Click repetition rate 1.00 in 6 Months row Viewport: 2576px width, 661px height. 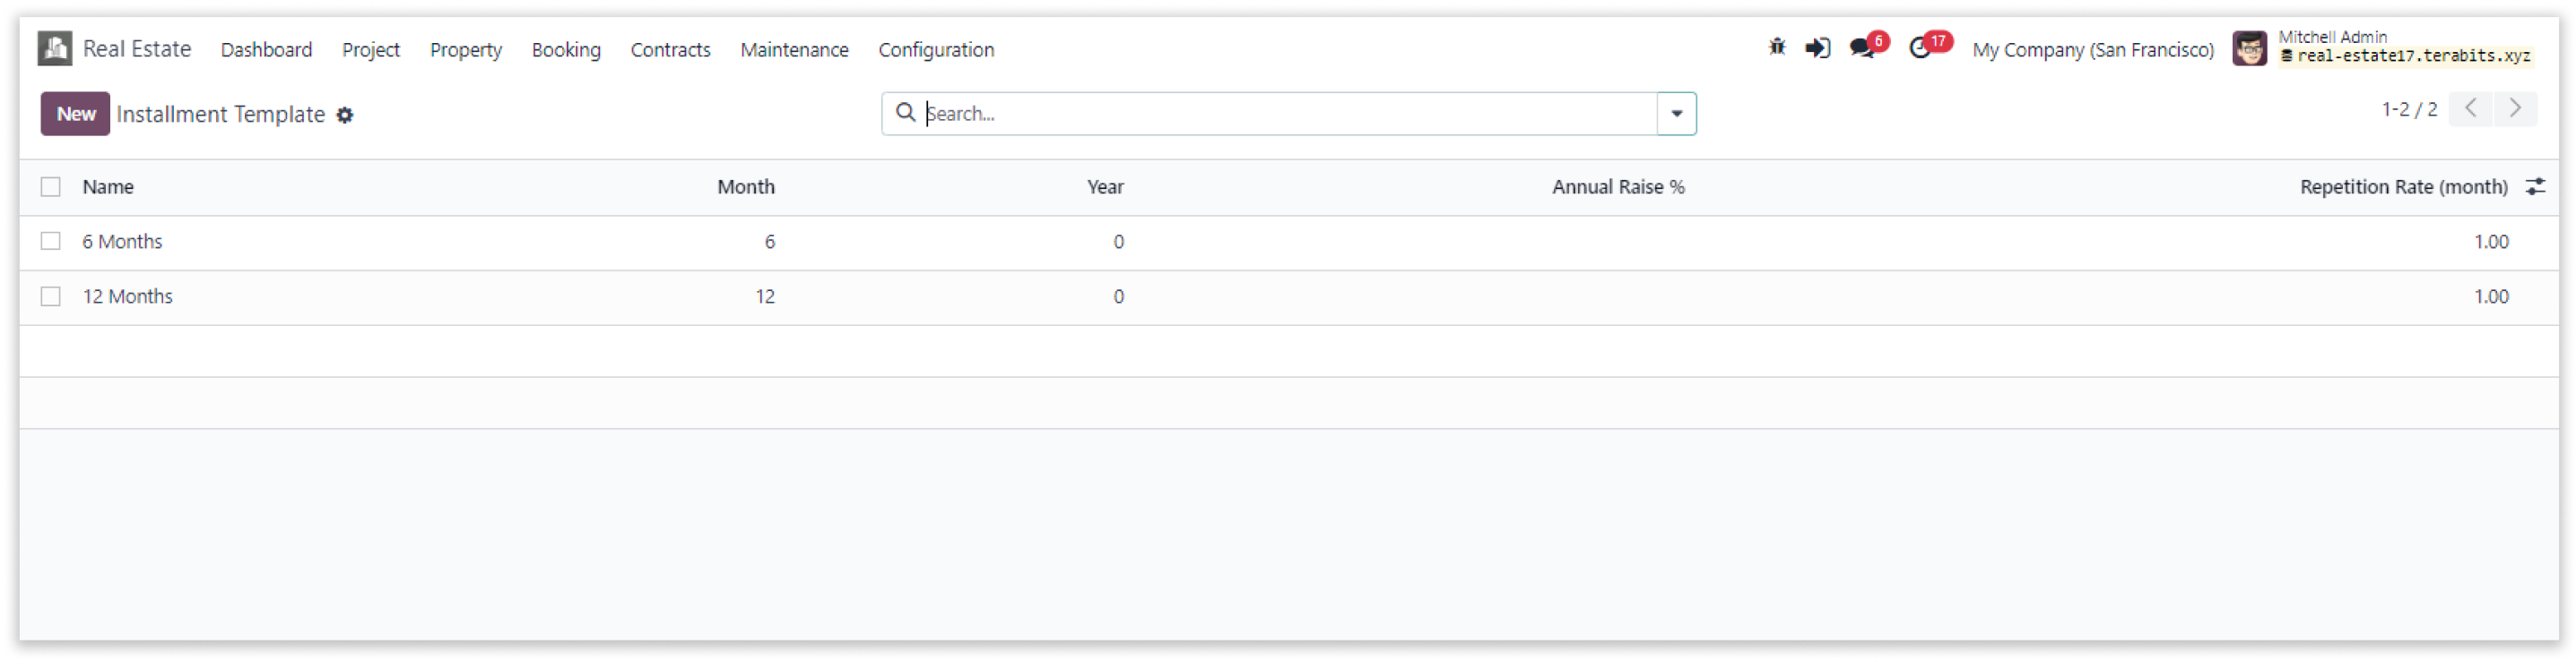[x=2490, y=242]
